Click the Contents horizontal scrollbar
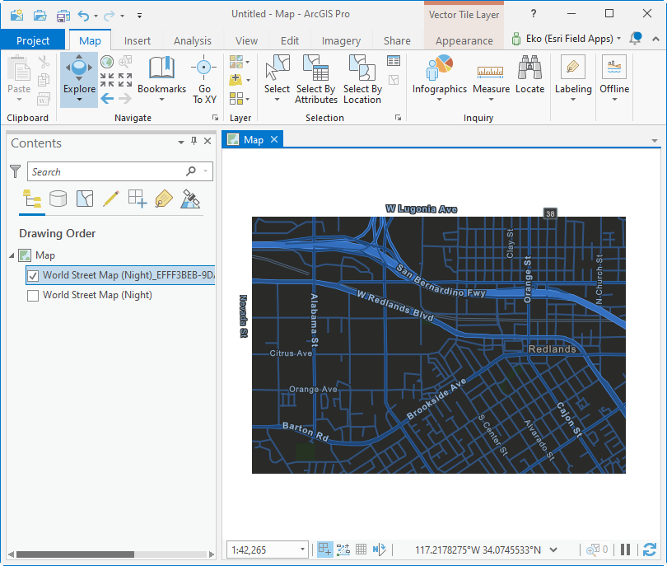This screenshot has height=566, width=667. pyautogui.click(x=75, y=554)
